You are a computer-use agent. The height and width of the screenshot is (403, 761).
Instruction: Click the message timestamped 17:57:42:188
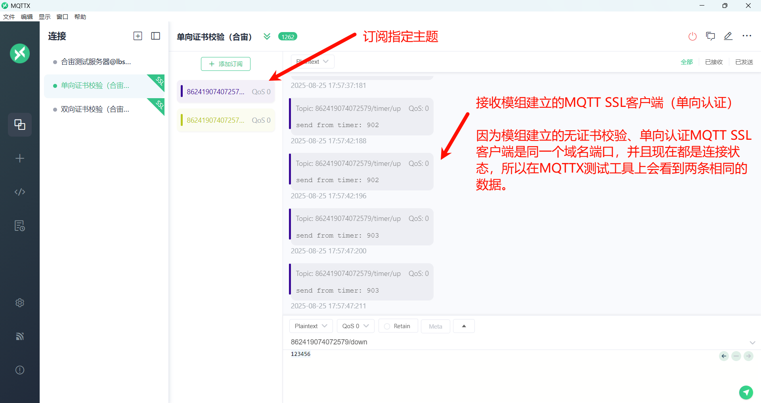(x=361, y=116)
